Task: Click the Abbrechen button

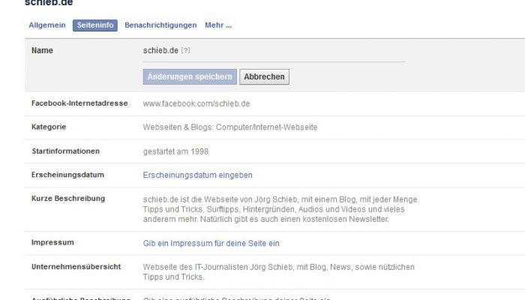Action: click(264, 76)
